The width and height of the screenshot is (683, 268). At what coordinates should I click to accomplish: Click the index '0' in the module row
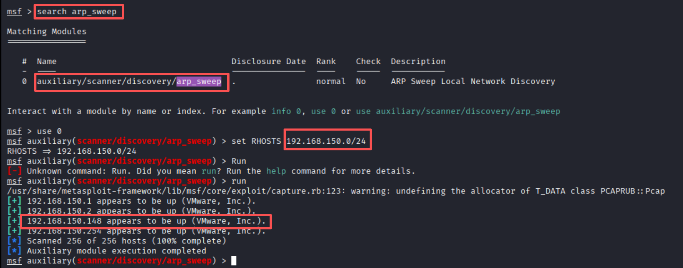click(24, 81)
